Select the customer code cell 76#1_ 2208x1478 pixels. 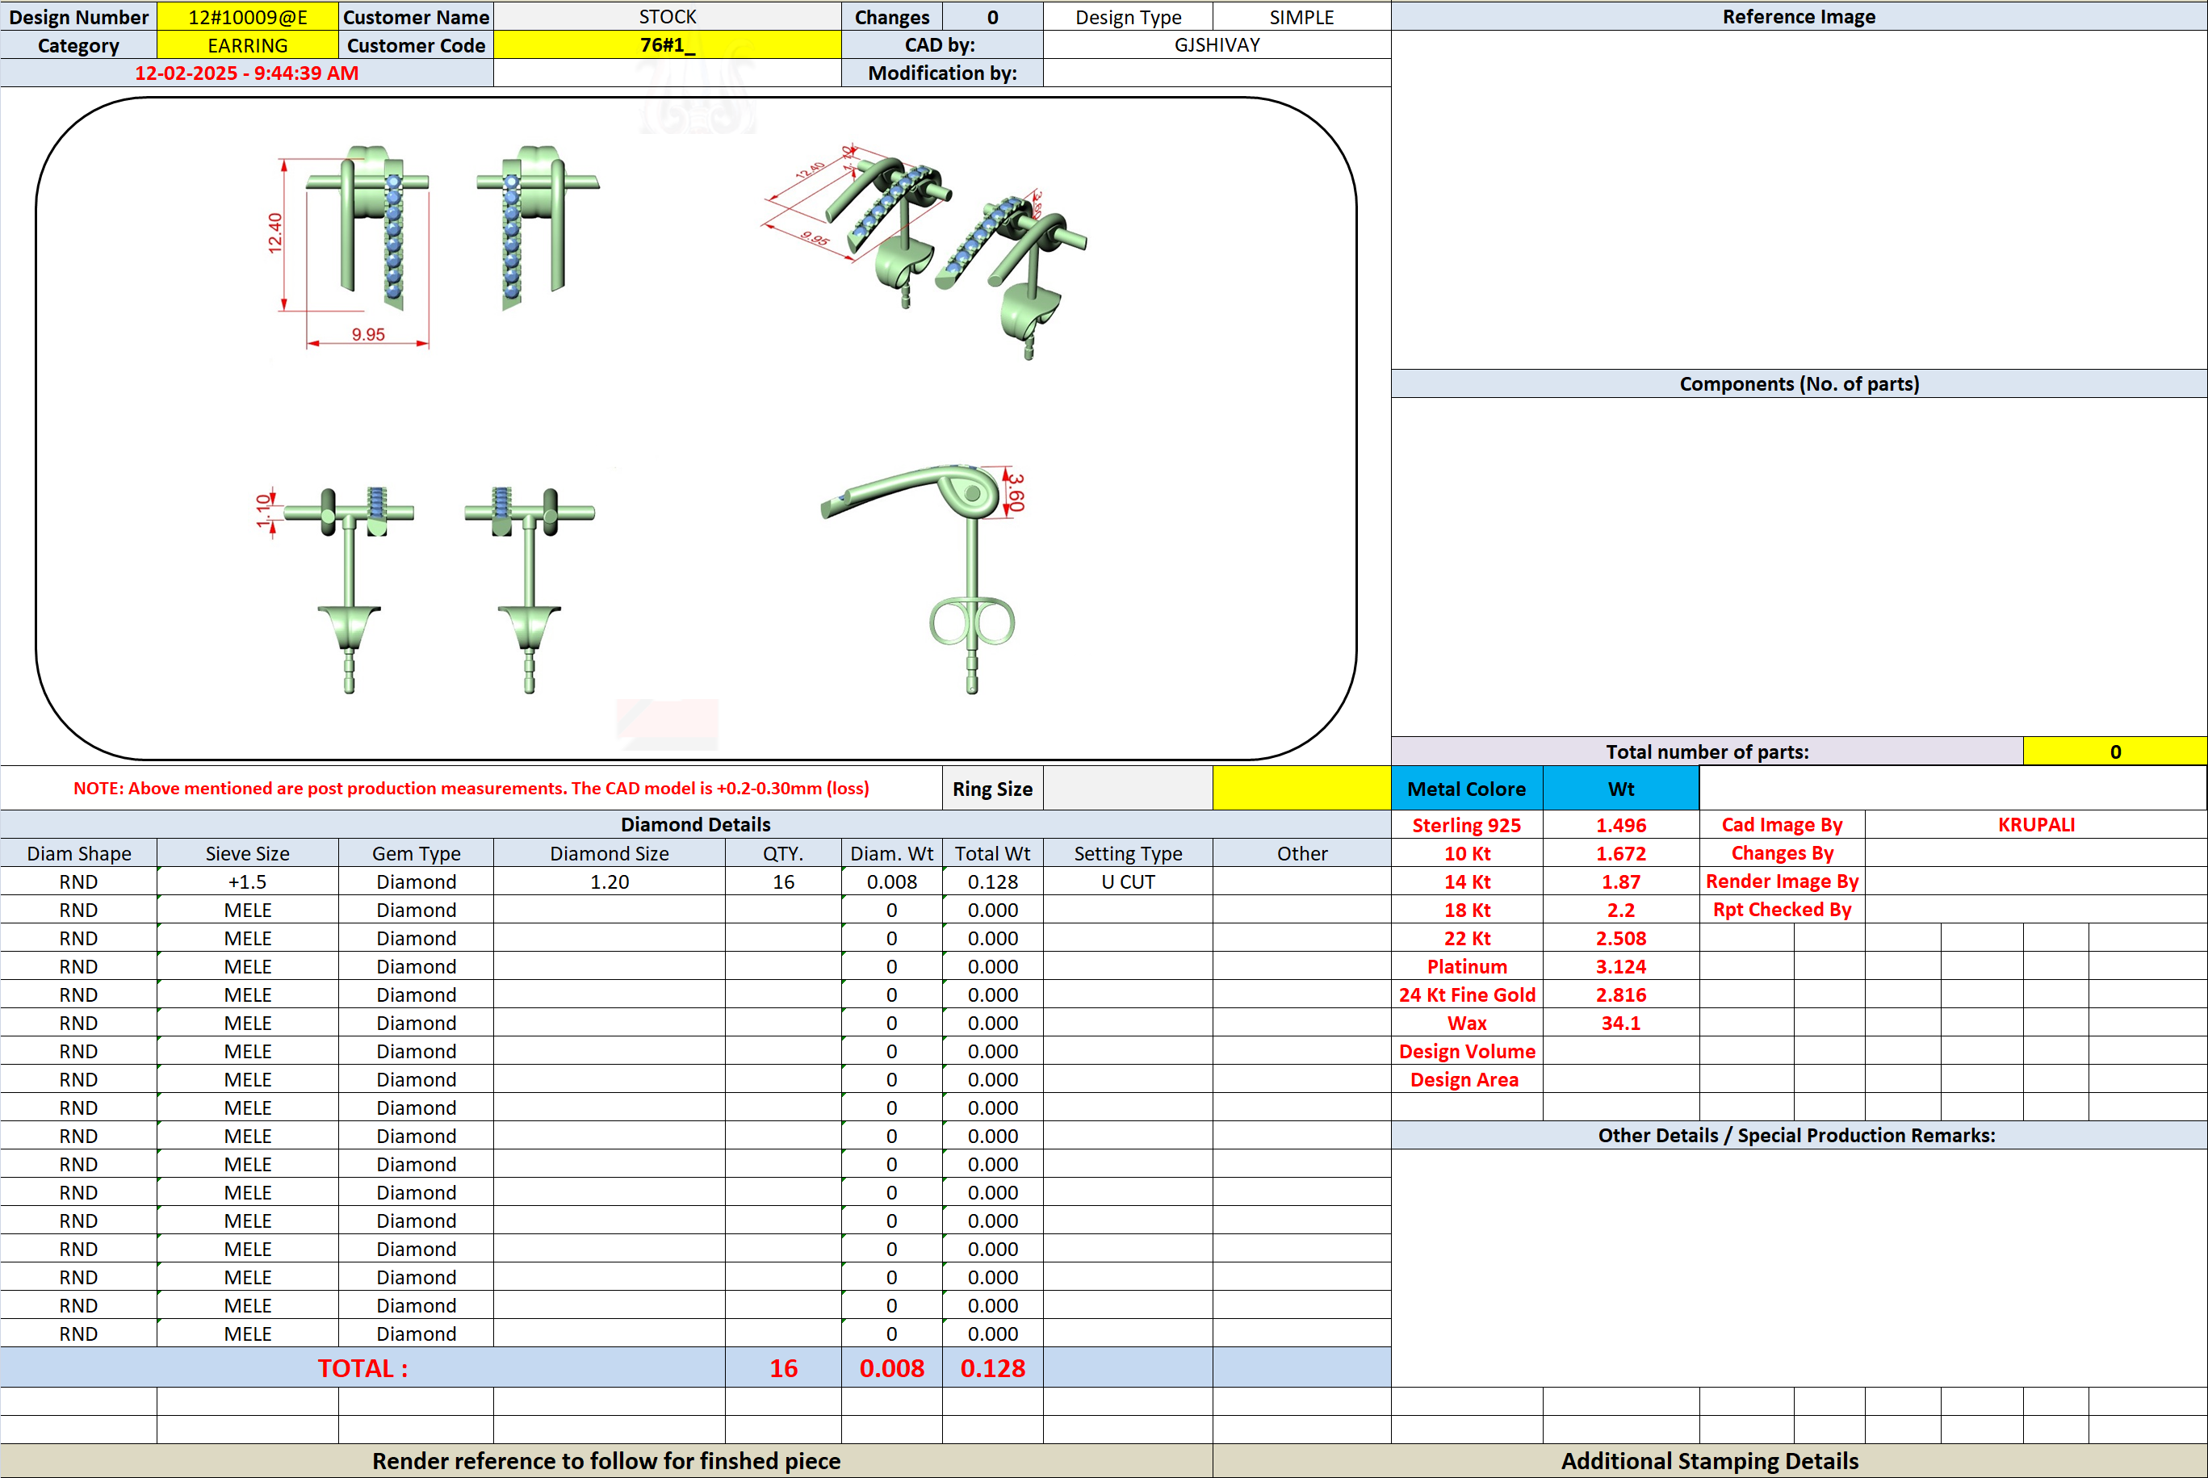coord(667,45)
